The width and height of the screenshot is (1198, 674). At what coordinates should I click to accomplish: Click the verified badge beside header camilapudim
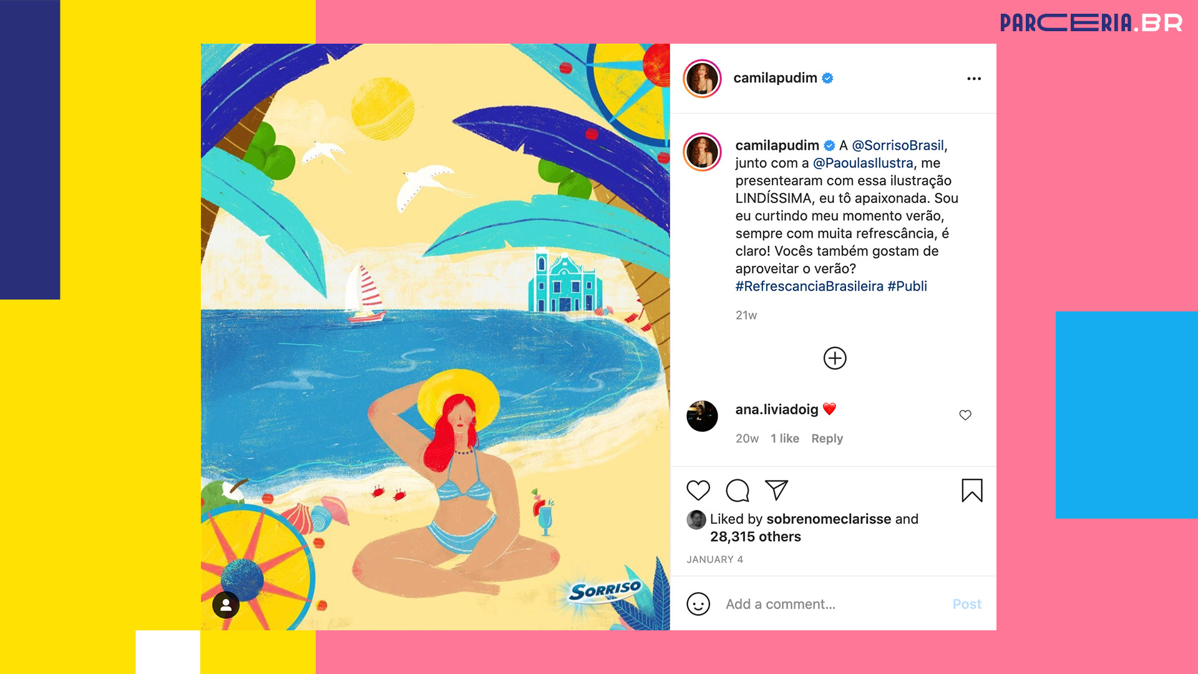point(827,78)
